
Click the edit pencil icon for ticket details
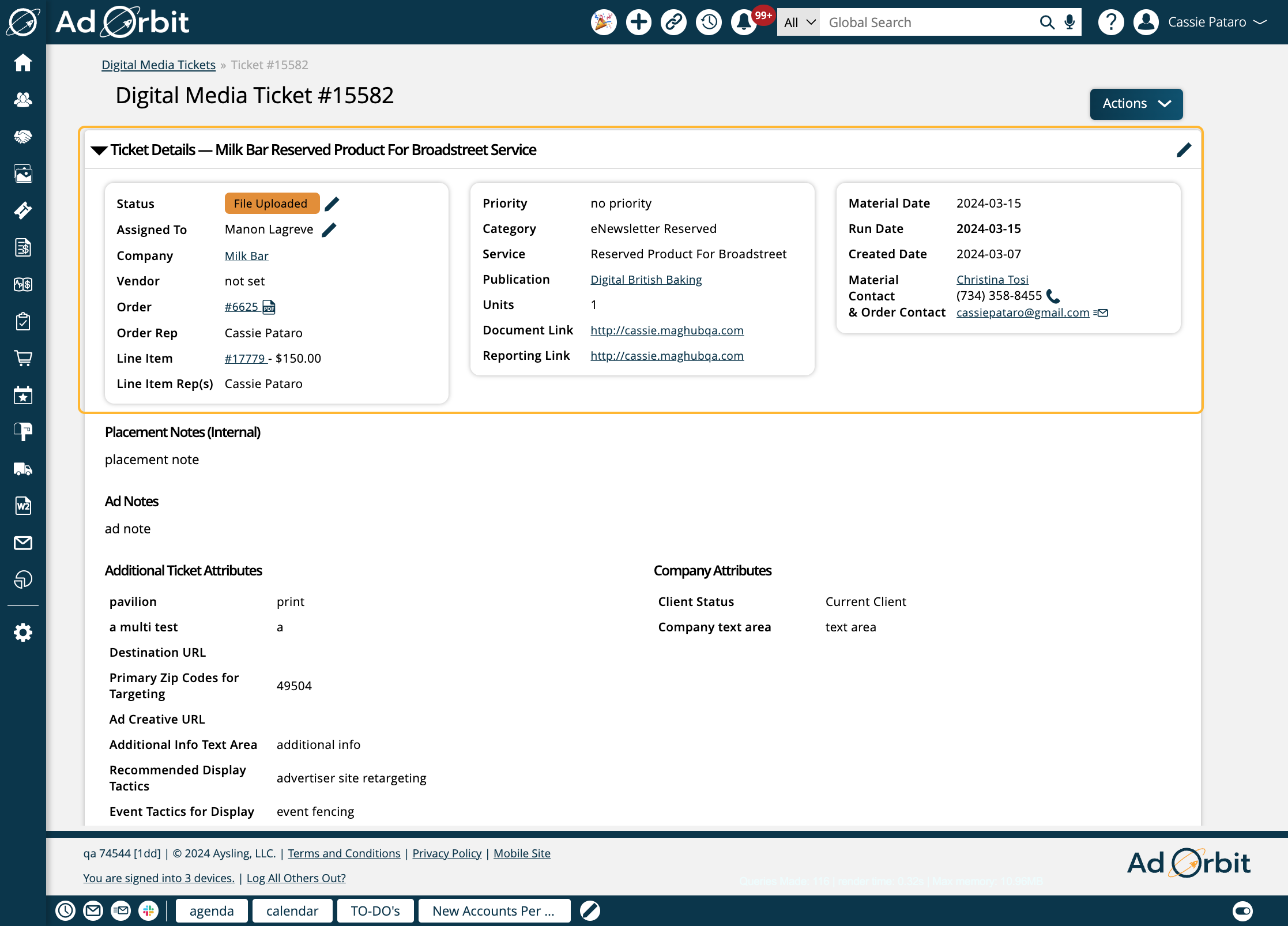coord(1184,150)
